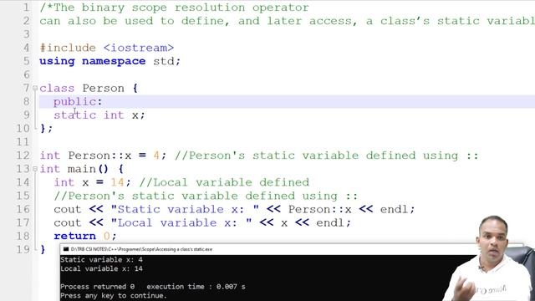The width and height of the screenshot is (535, 301).
Task: Click the comment on line 15
Action: point(206,196)
